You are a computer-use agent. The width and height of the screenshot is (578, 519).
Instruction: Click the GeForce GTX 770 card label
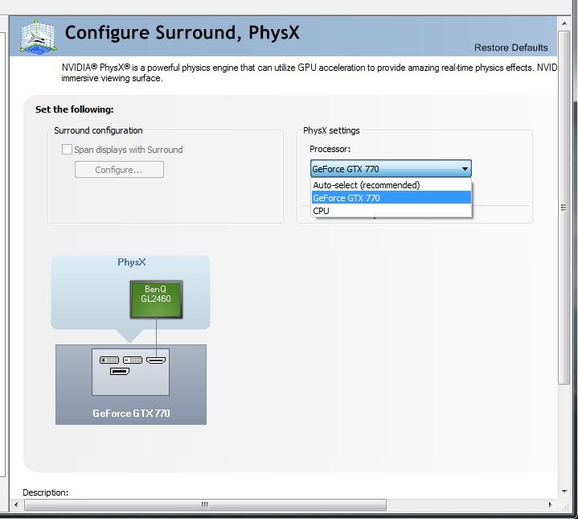click(x=131, y=413)
